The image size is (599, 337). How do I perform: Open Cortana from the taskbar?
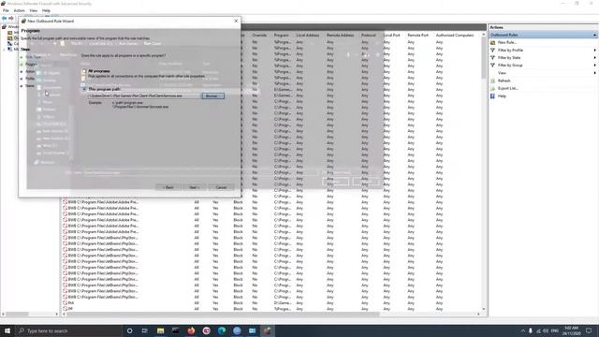click(x=129, y=330)
